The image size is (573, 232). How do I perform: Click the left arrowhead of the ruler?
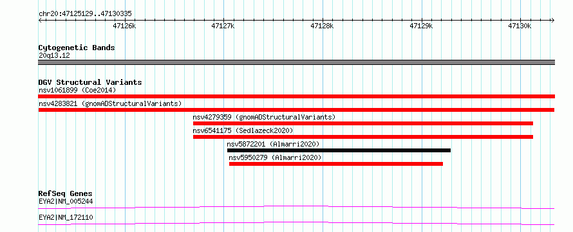point(40,21)
